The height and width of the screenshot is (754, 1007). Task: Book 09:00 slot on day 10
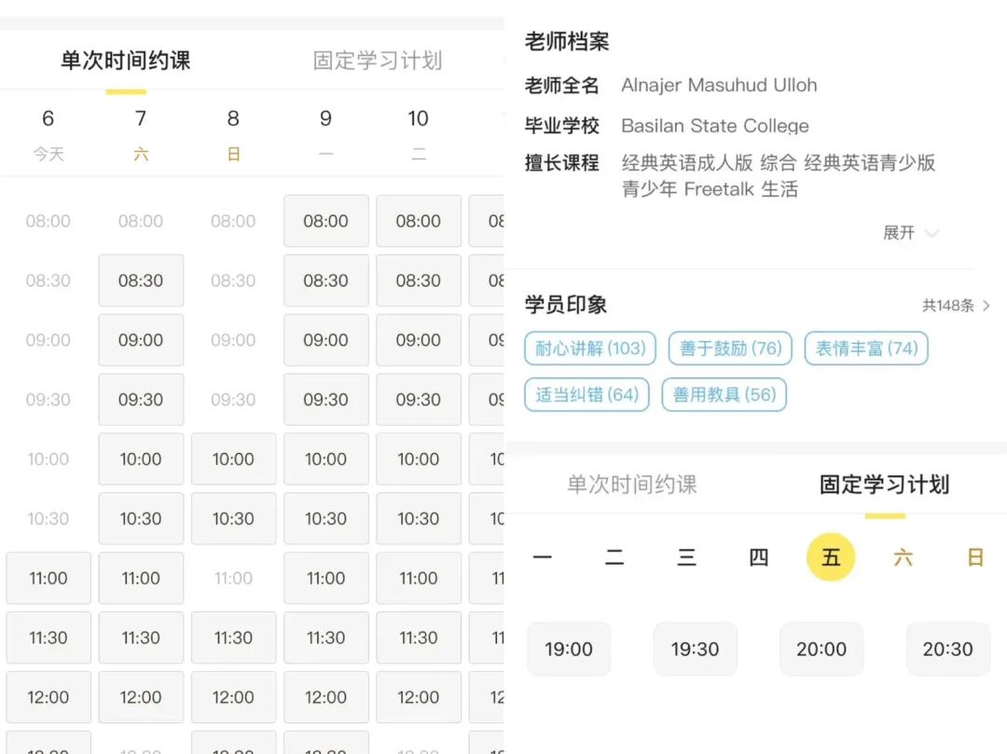(418, 340)
